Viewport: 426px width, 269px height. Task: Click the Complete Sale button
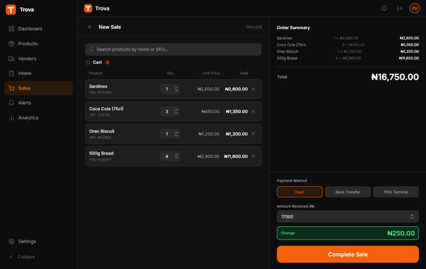[x=348, y=254]
